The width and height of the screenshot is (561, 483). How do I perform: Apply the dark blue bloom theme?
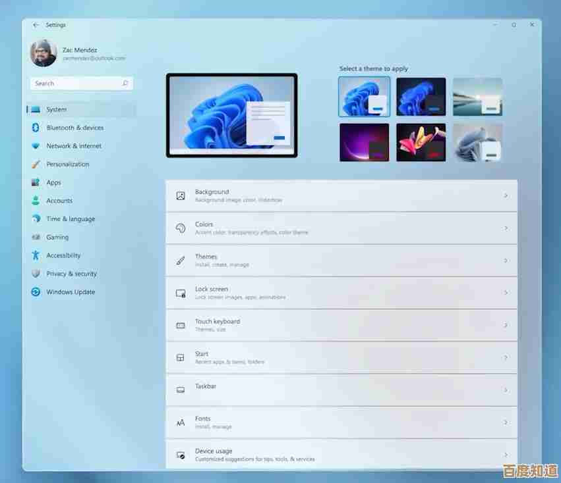click(421, 97)
